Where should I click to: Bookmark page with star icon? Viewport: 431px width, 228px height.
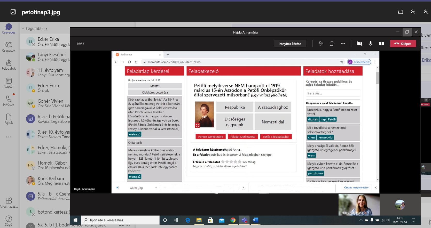(342, 62)
